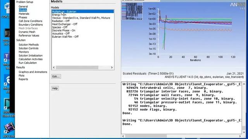Screen dimensions: 248x139
Task: Click Models list right scroll arrow
Action: point(112,68)
